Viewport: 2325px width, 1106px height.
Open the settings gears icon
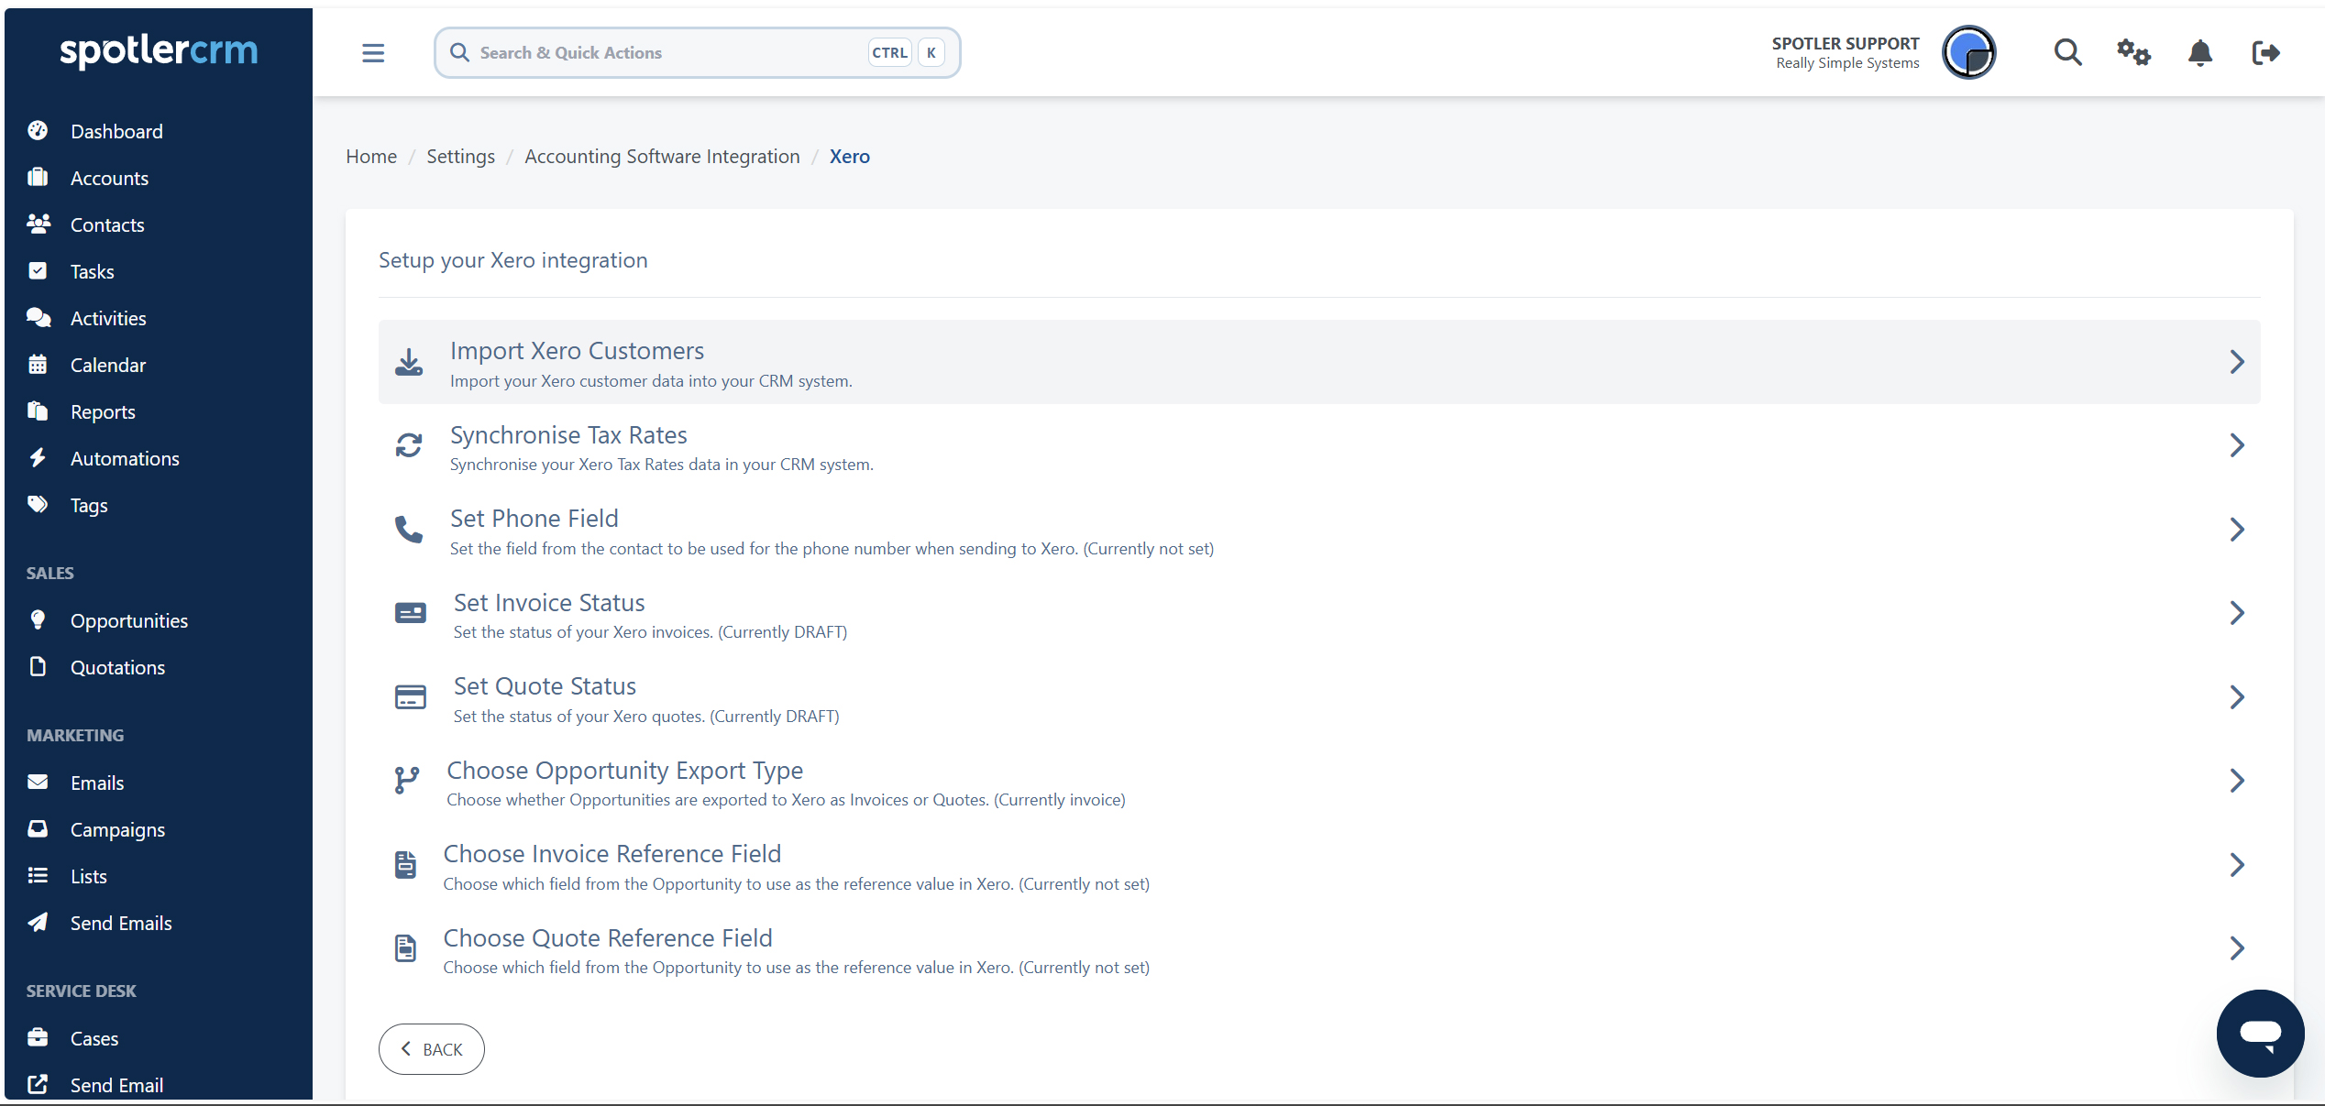(x=2133, y=52)
